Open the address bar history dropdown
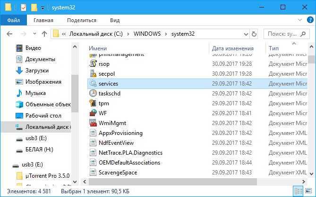Viewport: 316px width, 197px height. pyautogui.click(x=246, y=34)
